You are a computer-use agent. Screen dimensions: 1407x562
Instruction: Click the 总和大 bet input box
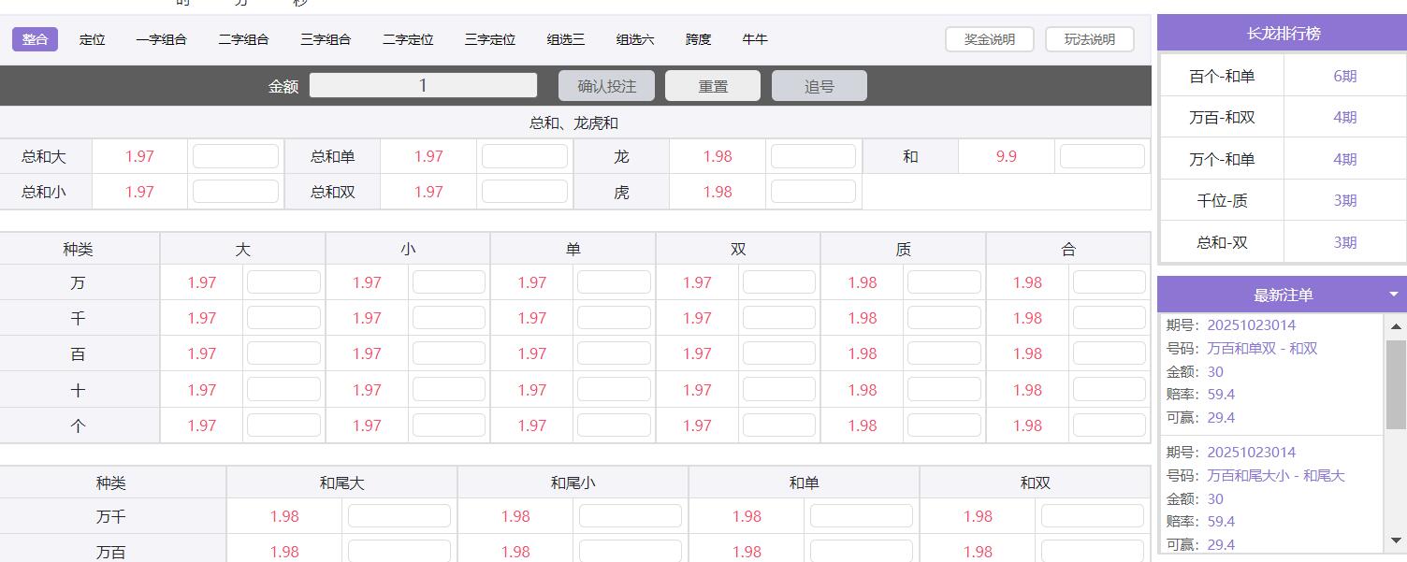click(x=236, y=156)
